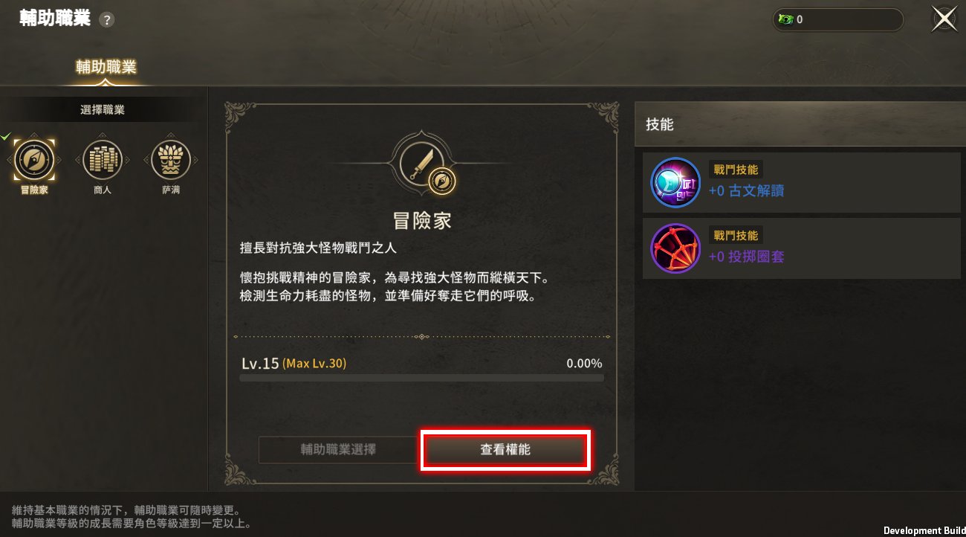Click the 選擇職業 section header
The image size is (966, 537).
tap(103, 110)
